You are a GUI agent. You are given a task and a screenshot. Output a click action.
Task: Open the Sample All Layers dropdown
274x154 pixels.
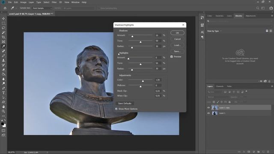click(79, 8)
